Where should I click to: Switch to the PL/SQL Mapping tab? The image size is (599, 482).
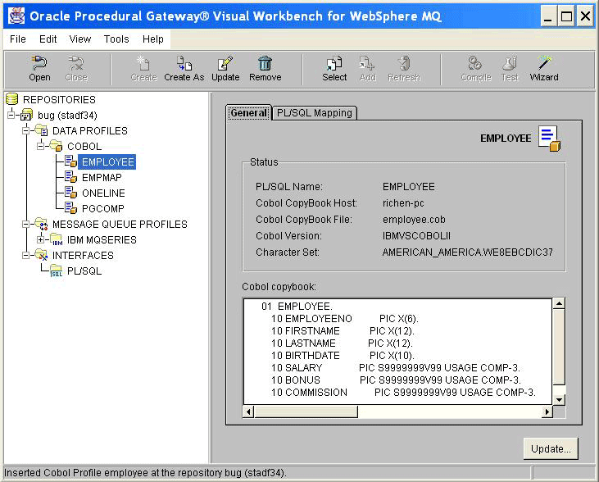(x=314, y=113)
